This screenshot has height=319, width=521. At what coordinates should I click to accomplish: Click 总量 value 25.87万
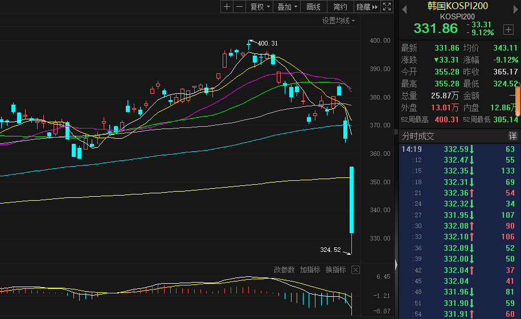(445, 96)
